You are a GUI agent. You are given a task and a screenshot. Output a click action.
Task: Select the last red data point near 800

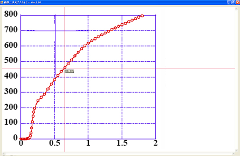[x=142, y=16]
